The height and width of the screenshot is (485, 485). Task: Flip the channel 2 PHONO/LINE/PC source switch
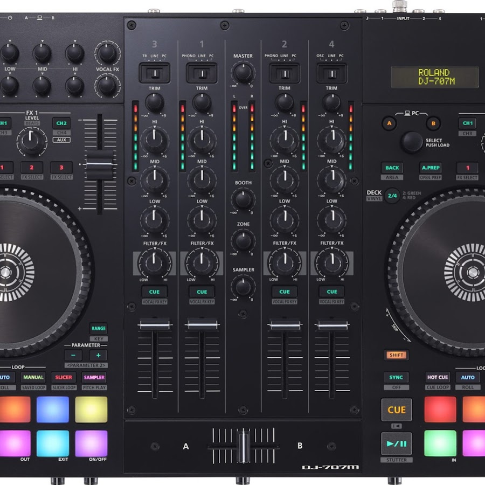(x=285, y=73)
